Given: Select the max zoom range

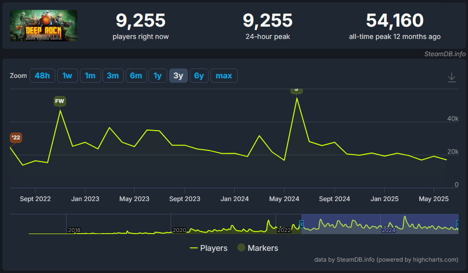Looking at the screenshot, I should 224,76.
